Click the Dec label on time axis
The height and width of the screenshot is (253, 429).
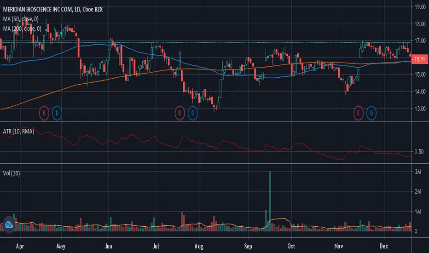tap(383, 247)
